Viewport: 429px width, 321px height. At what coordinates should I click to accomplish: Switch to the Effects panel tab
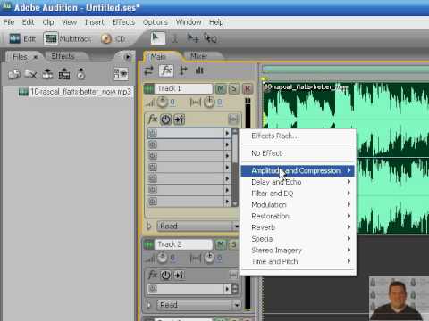pyautogui.click(x=63, y=56)
